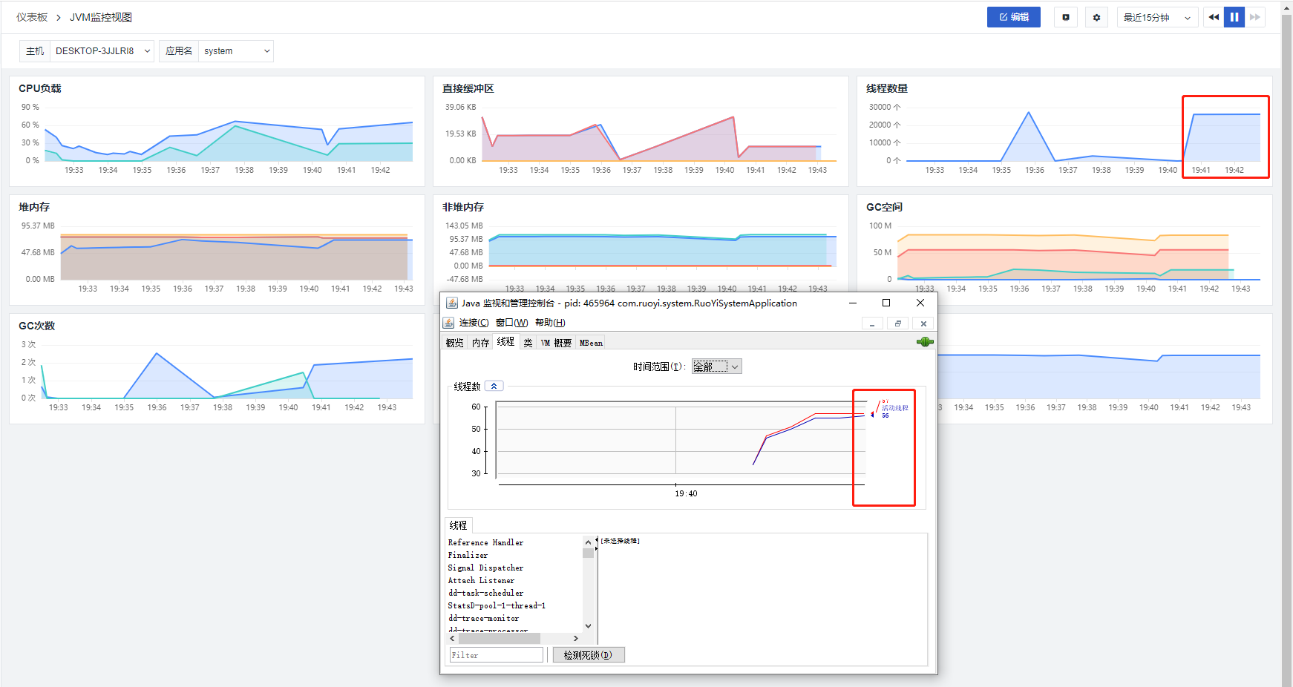Viewport: 1293px width, 687px height.
Task: Click the lower 线程 list tab
Action: click(458, 525)
